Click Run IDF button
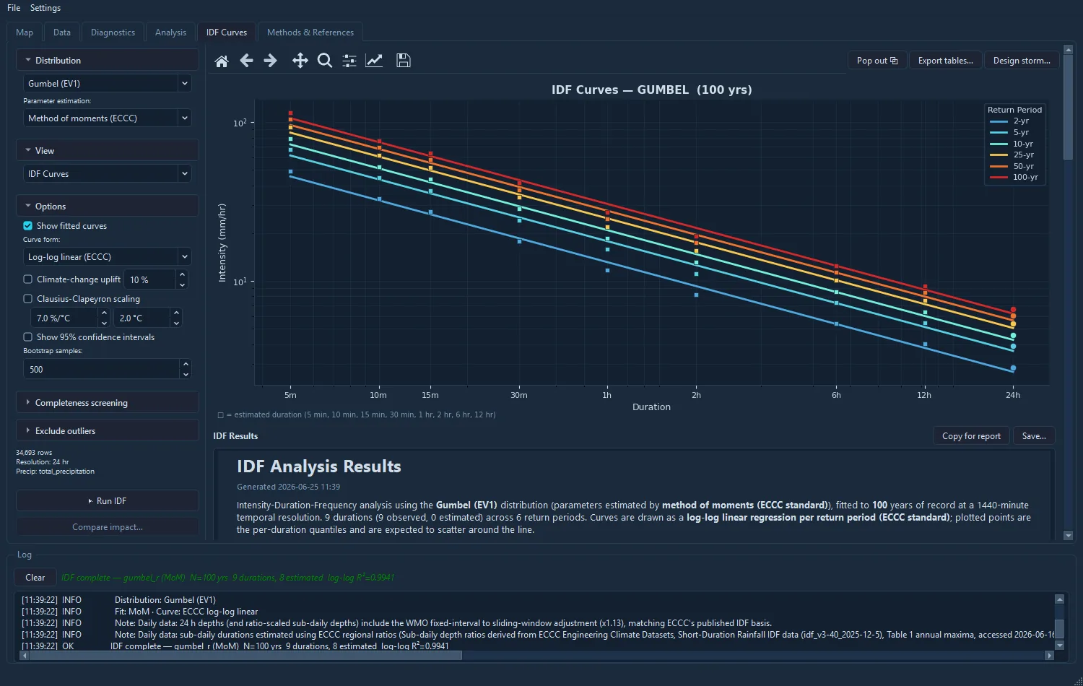This screenshot has height=686, width=1083. pos(107,501)
